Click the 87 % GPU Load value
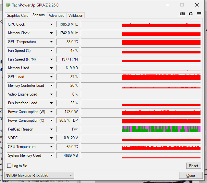The image size is (207, 183). click(68, 77)
